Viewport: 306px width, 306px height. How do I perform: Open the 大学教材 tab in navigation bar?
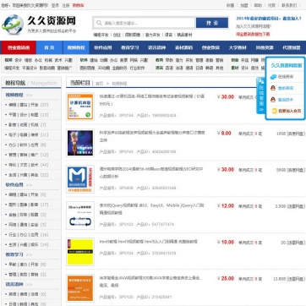pyautogui.click(x=238, y=47)
